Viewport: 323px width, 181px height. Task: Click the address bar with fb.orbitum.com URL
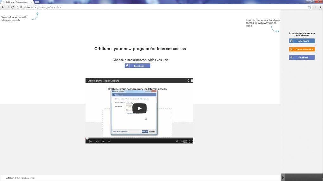click(162, 7)
